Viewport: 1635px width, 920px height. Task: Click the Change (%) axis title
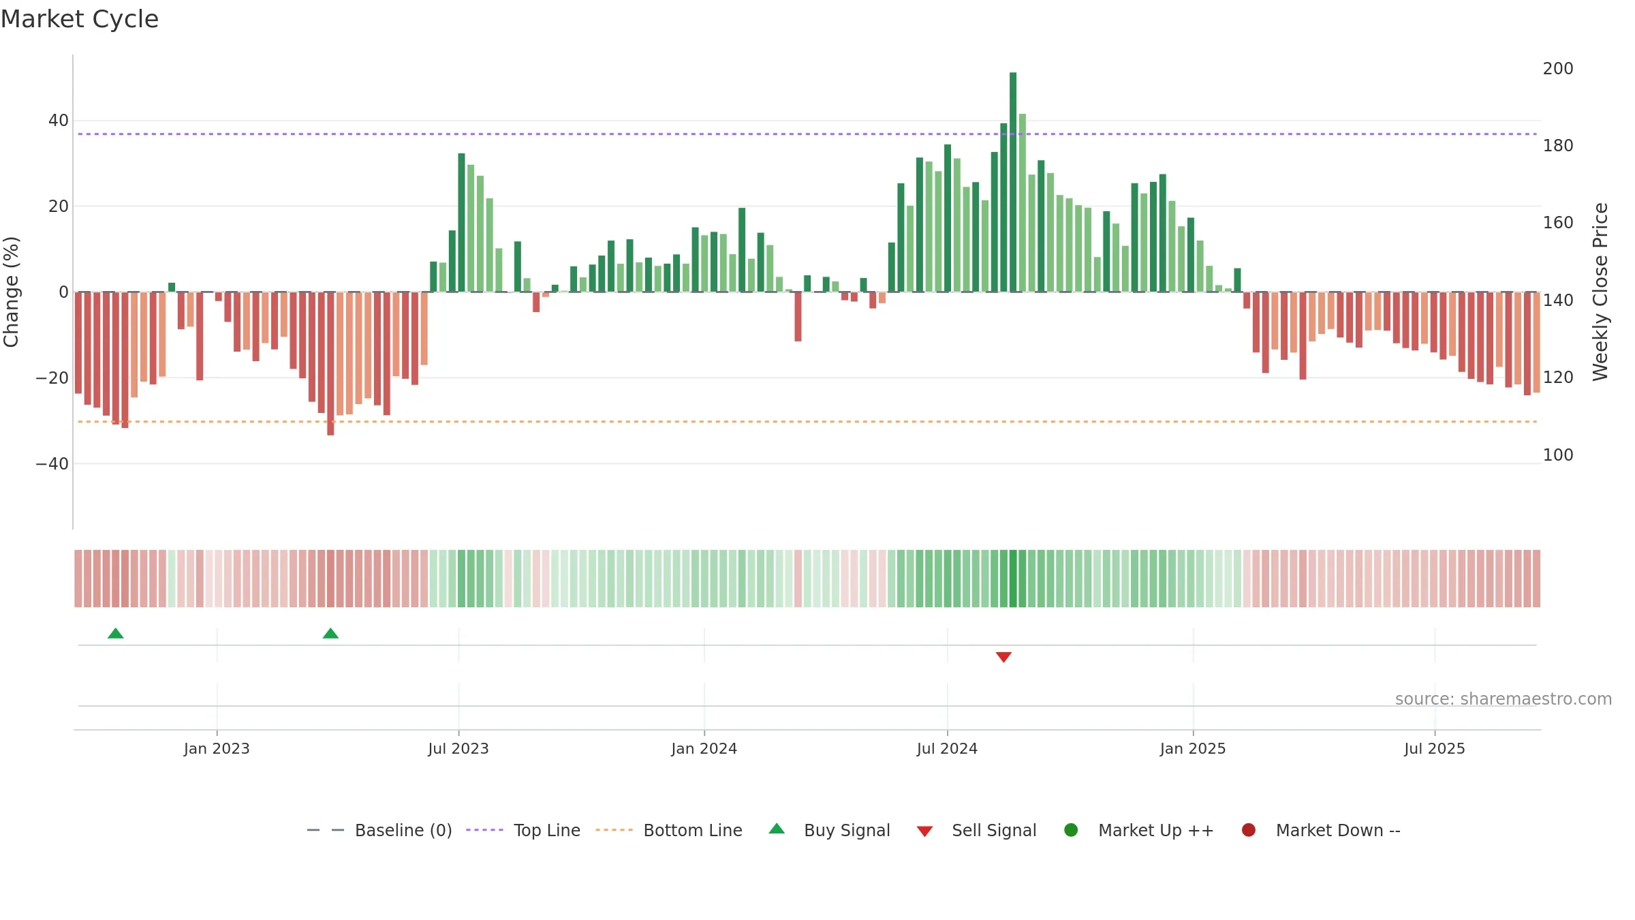click(11, 292)
